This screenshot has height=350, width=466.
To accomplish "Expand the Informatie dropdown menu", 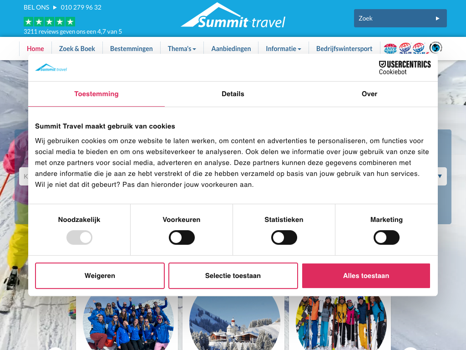I will click(283, 49).
